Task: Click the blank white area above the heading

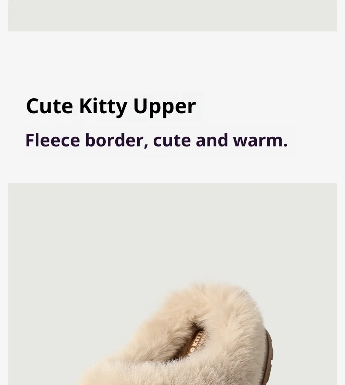Action: tap(172, 61)
